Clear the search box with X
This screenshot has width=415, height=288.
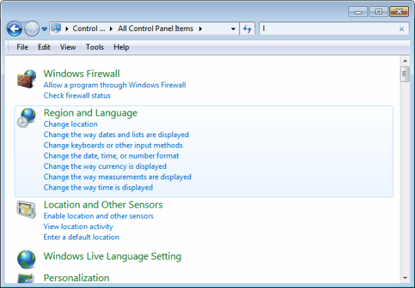click(401, 29)
